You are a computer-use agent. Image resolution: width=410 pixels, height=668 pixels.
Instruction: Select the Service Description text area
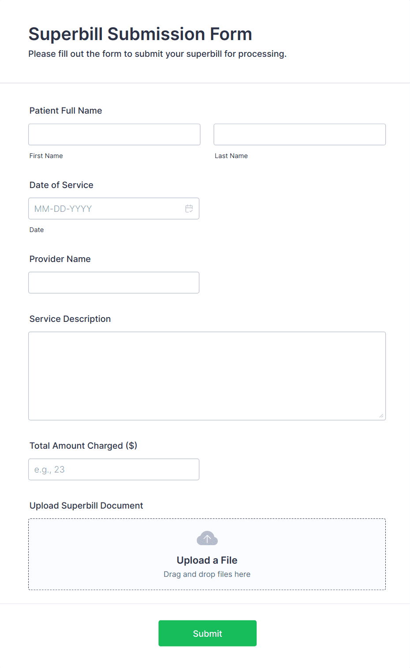pyautogui.click(x=207, y=375)
